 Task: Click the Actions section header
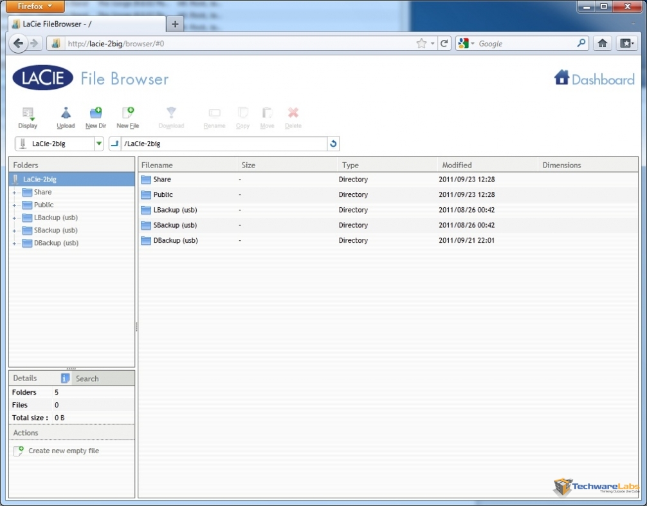[72, 433]
